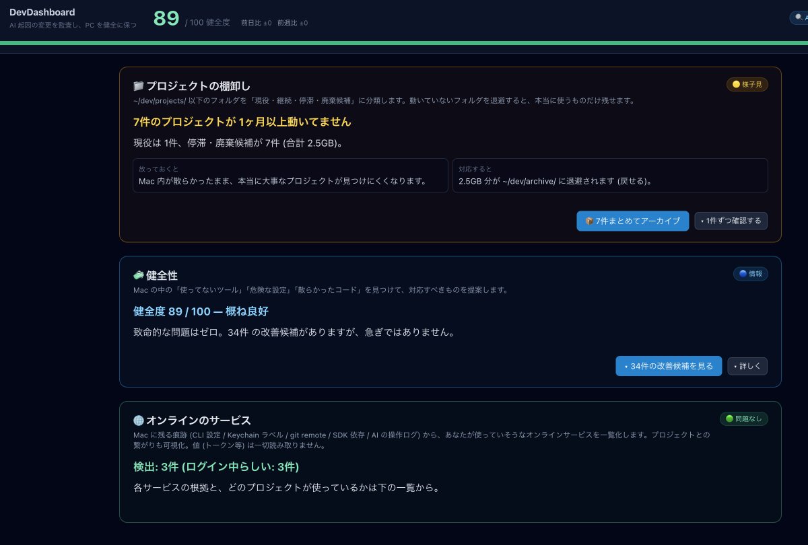808x545 pixels.
Task: Toggle the 情報 status pill on 健全性 card
Action: 750,274
